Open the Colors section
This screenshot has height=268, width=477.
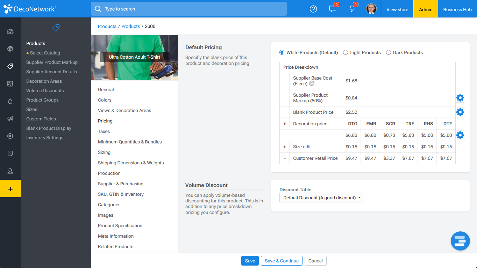pos(105,100)
